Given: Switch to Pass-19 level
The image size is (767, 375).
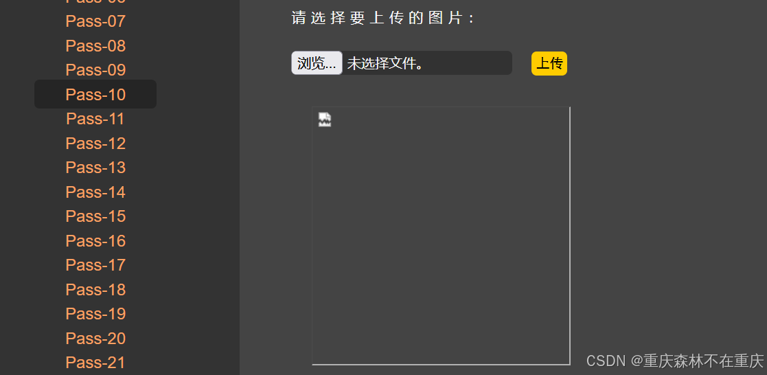Looking at the screenshot, I should [x=95, y=313].
